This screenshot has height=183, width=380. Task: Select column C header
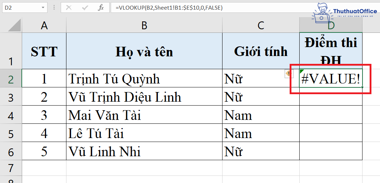pos(261,25)
